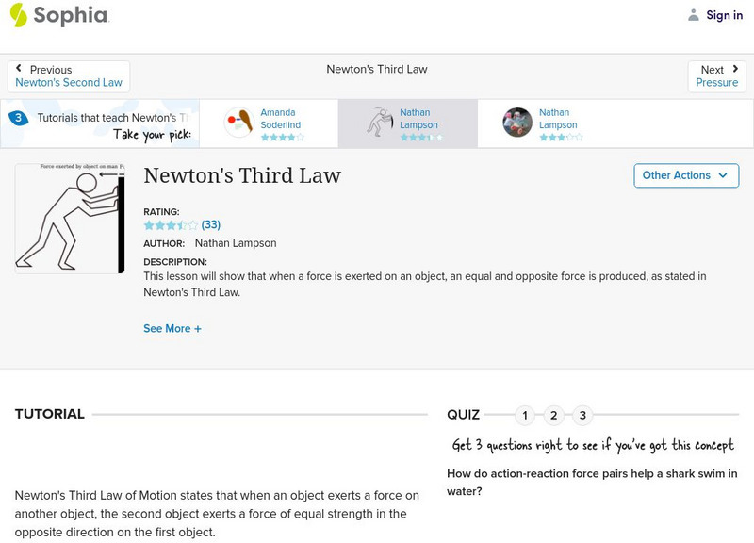Open the Pressure lesson

point(717,81)
